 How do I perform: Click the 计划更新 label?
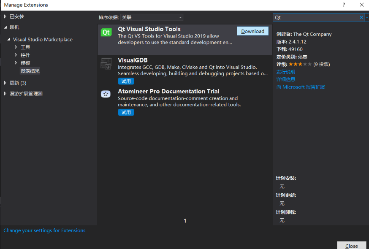coord(286,195)
